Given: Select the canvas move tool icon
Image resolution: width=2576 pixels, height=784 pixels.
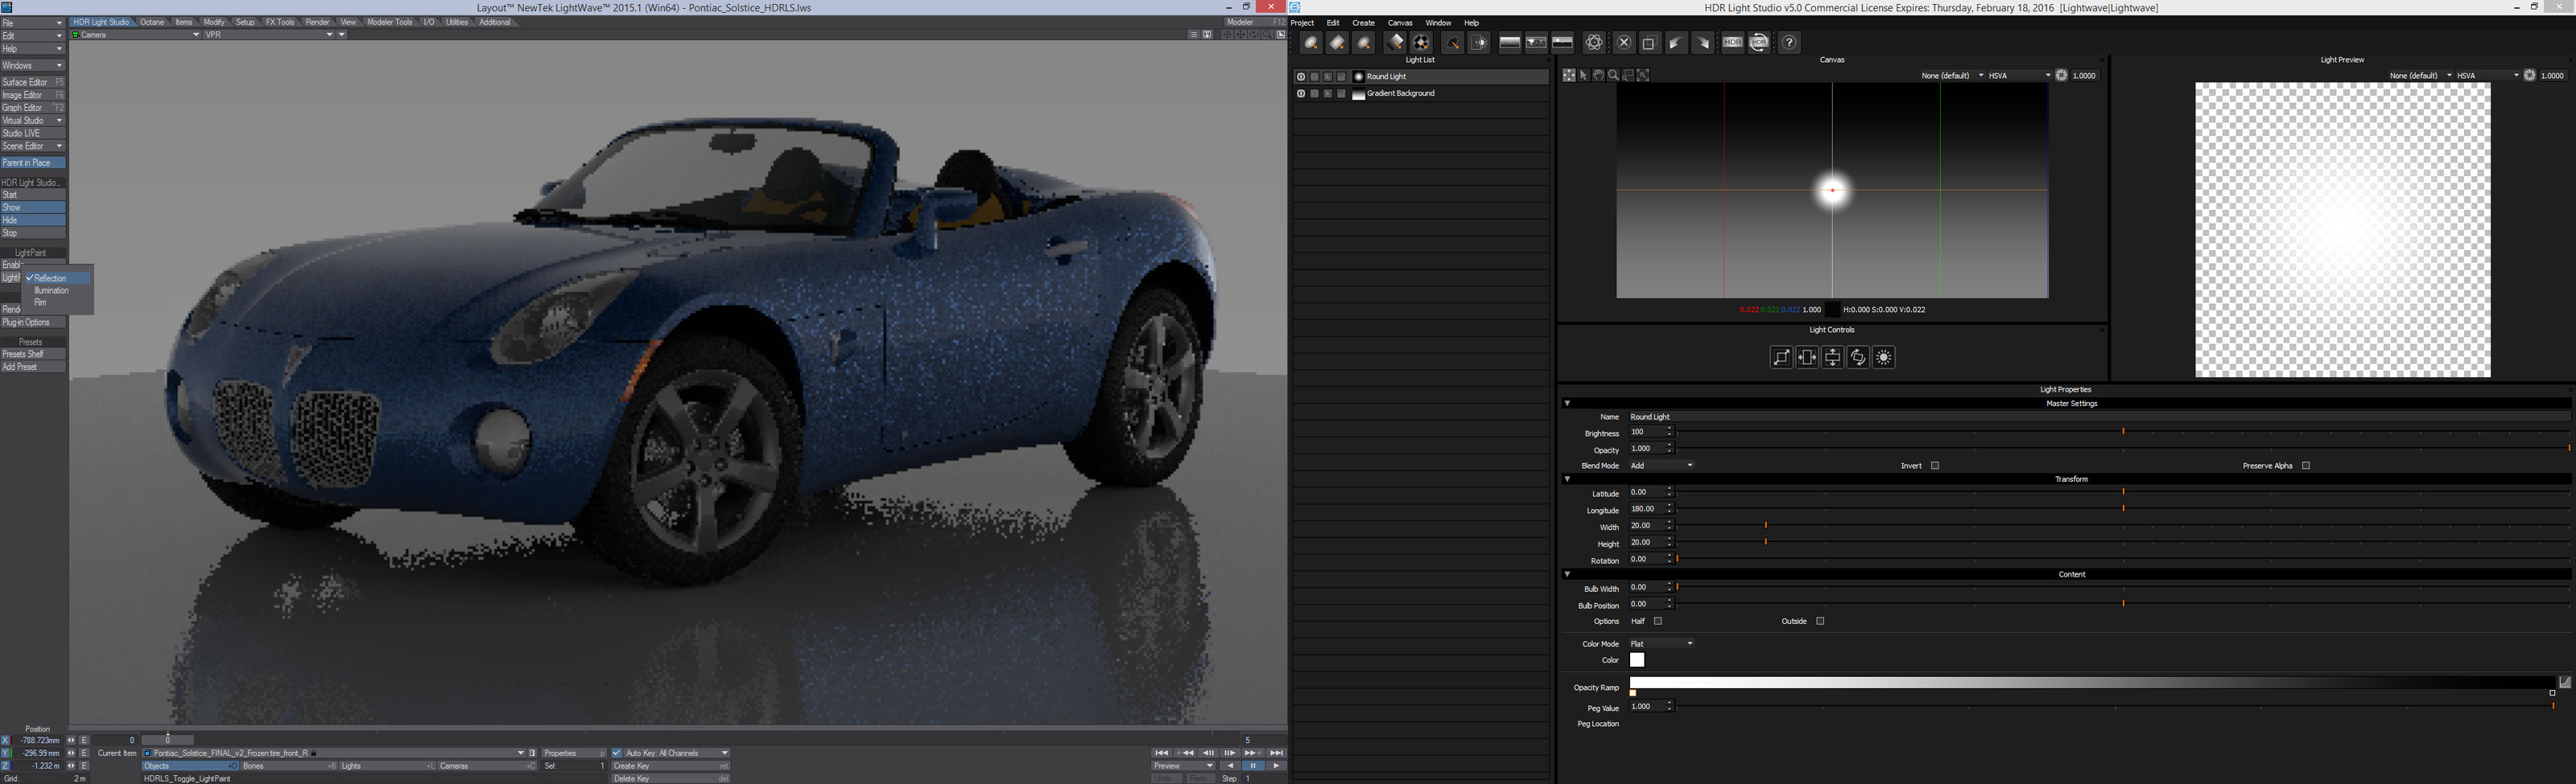Looking at the screenshot, I should click(x=1569, y=75).
